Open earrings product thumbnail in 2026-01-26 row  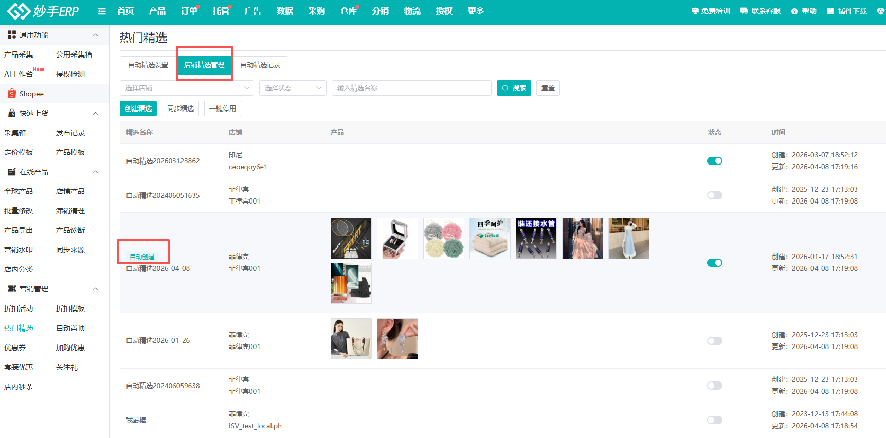[397, 339]
